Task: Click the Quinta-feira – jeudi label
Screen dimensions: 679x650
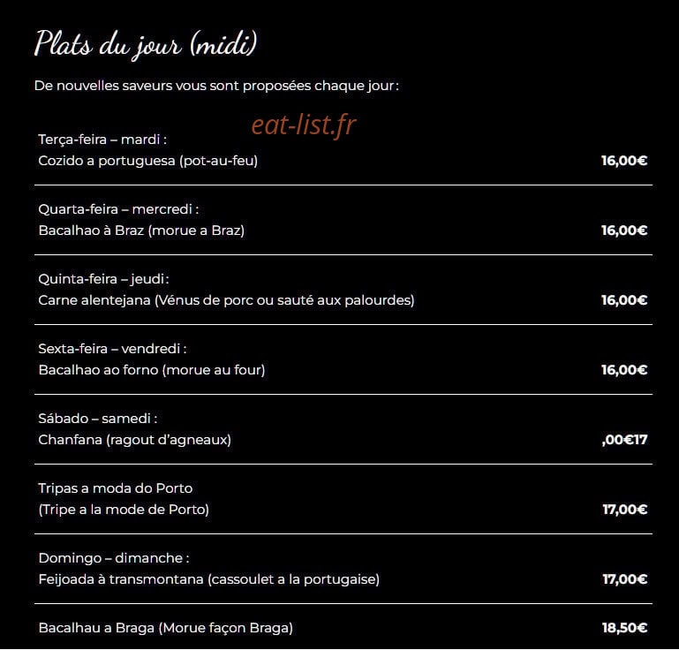Action: pyautogui.click(x=104, y=279)
